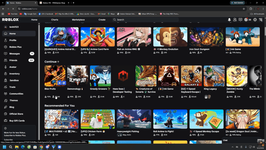Go to the Create nav item

point(102,20)
